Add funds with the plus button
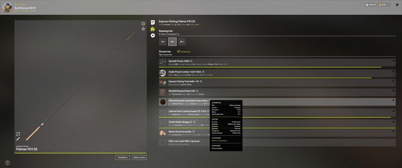 (x=388, y=5)
